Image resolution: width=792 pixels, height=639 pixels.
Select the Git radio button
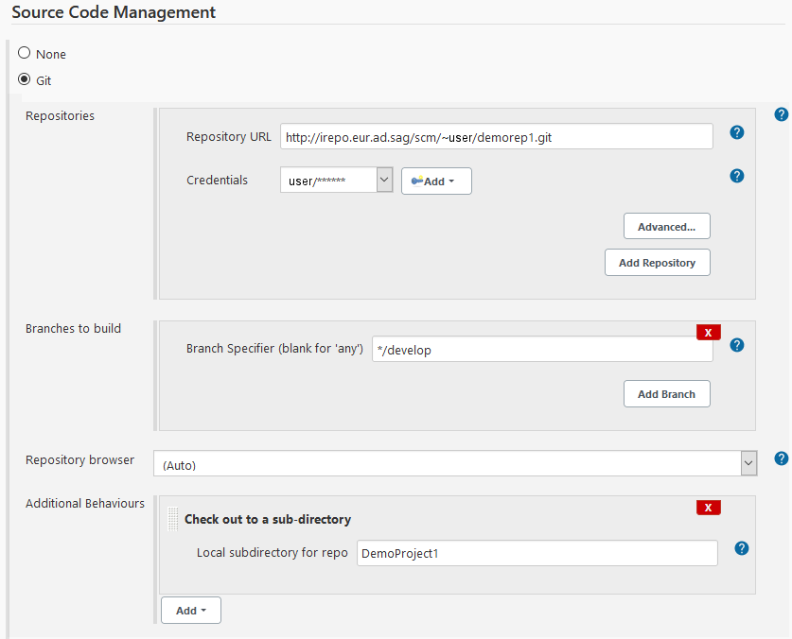pyautogui.click(x=24, y=79)
